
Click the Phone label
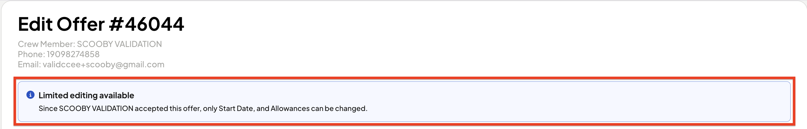point(31,54)
